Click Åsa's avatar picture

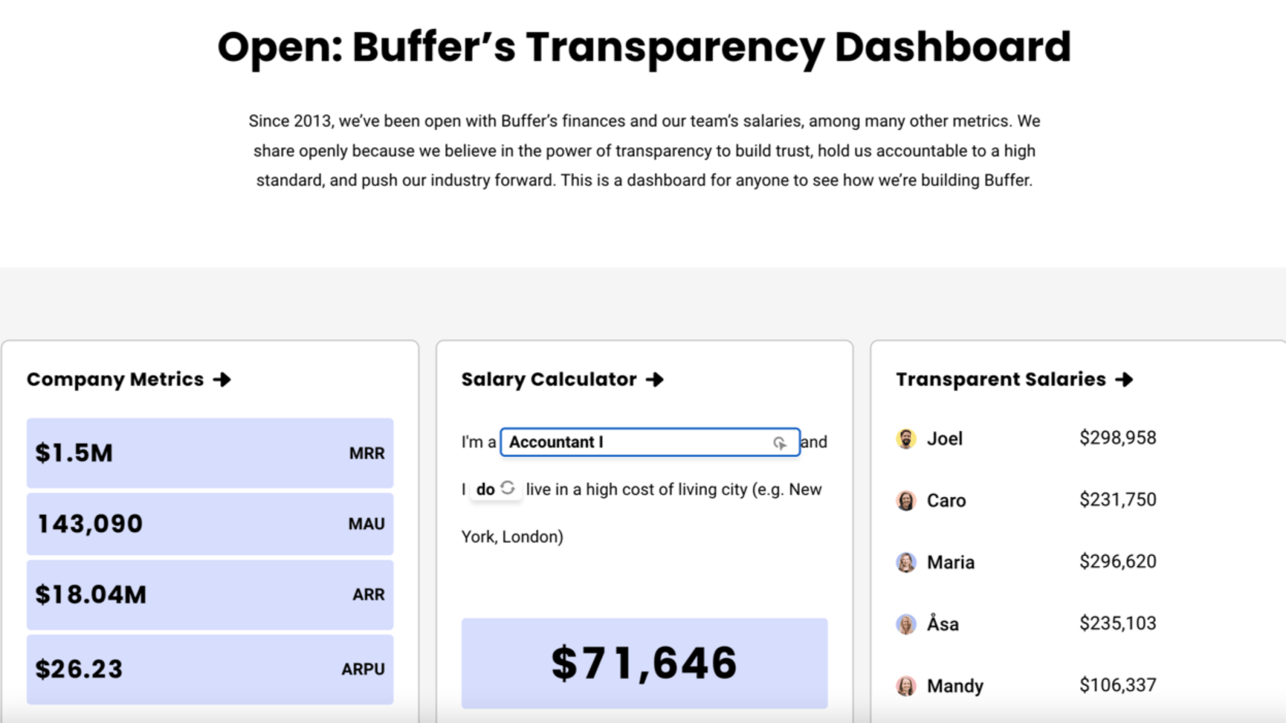tap(905, 624)
